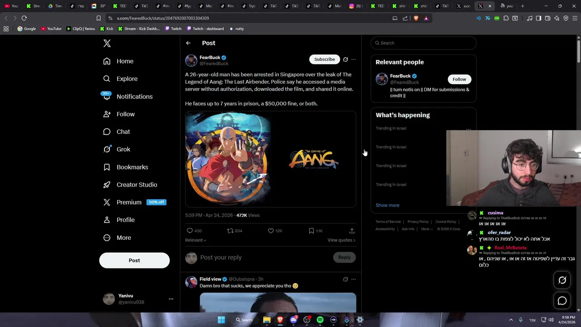
Task: Open View quotes link
Action: click(x=341, y=240)
